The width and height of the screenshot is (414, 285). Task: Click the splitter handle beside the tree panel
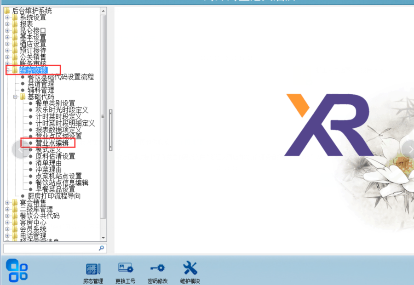tap(110, 130)
